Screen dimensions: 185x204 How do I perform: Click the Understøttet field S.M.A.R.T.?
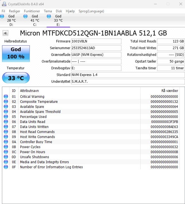[x=128, y=82]
